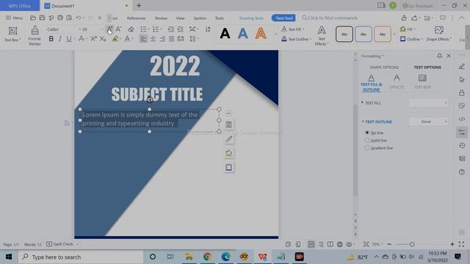Align text left
470x264 pixels.
[144, 39]
